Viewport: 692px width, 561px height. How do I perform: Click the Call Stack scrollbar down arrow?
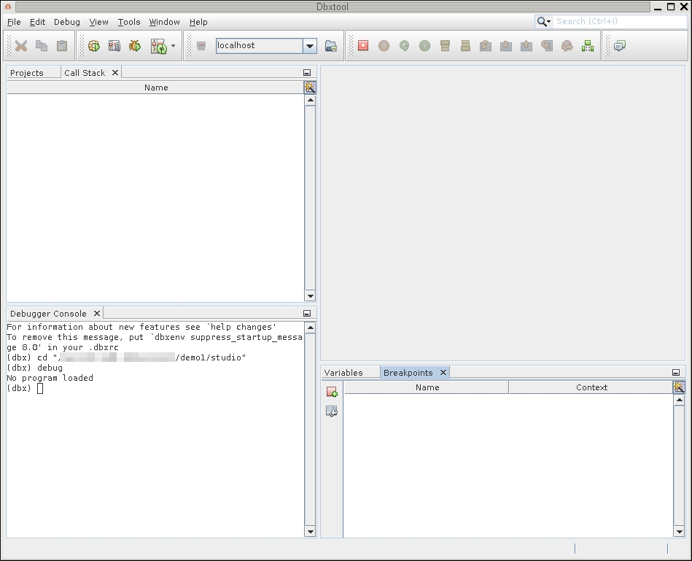click(x=310, y=296)
